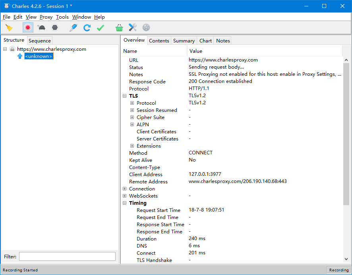The height and width of the screenshot is (275, 352).
Task: Click the scroll up arrow in Overview
Action: coord(346,60)
